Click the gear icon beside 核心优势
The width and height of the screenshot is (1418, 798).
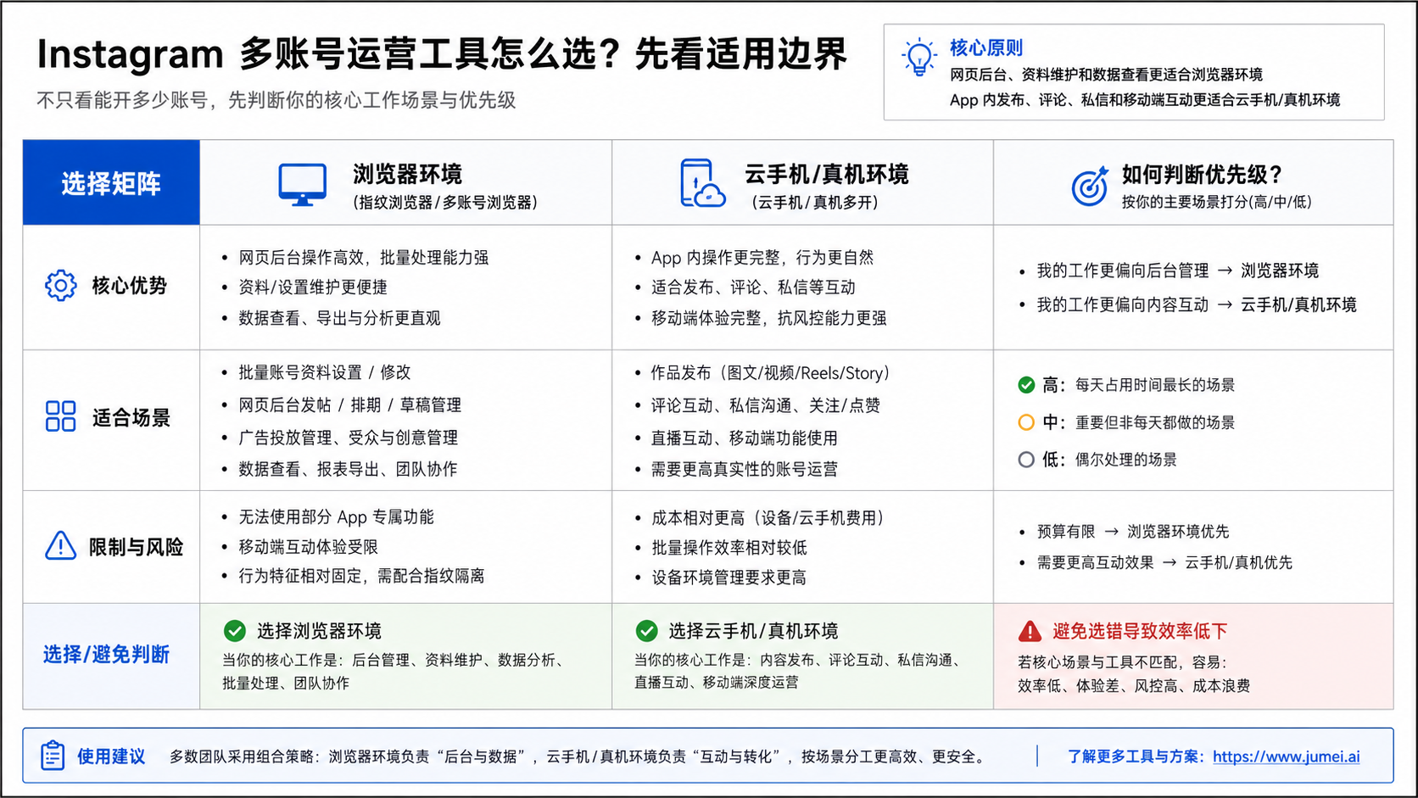60,286
